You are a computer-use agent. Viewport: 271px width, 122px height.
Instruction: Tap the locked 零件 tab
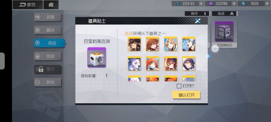[x=48, y=69]
